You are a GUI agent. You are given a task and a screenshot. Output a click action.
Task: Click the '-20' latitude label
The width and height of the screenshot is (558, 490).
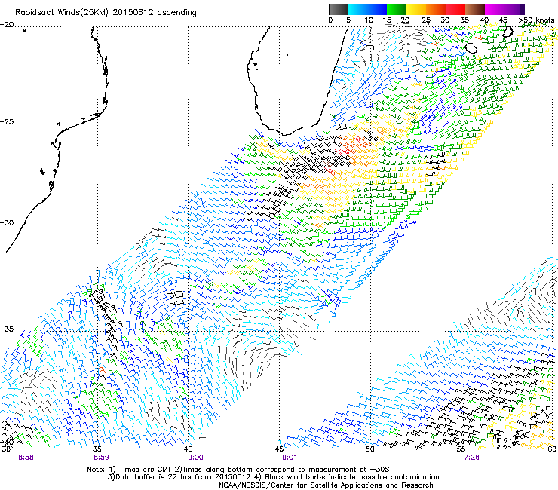(x=7, y=25)
